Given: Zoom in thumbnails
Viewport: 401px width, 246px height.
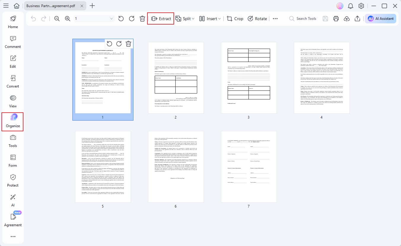Looking at the screenshot, I should point(68,19).
